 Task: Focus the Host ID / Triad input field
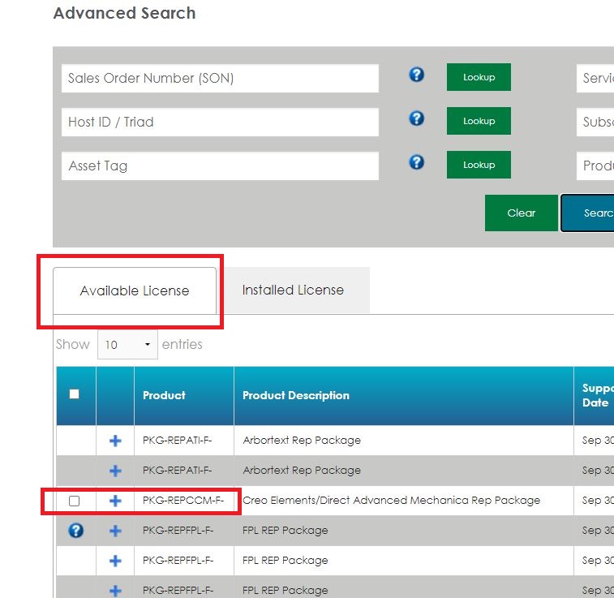pos(220,123)
